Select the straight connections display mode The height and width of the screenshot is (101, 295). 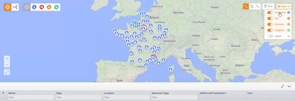258,6
